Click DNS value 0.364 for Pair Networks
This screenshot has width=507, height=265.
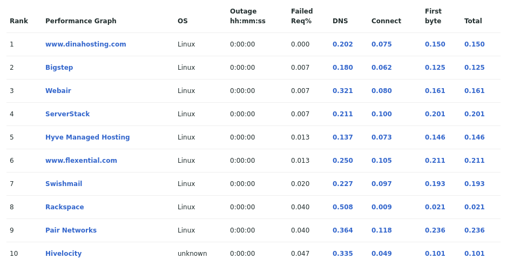click(343, 230)
